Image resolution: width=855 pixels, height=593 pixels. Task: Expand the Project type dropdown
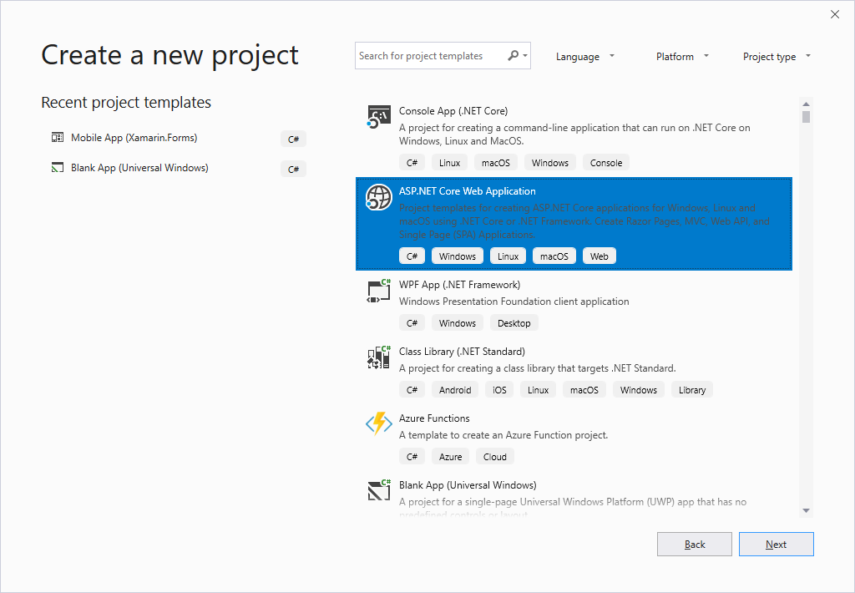[x=776, y=57]
